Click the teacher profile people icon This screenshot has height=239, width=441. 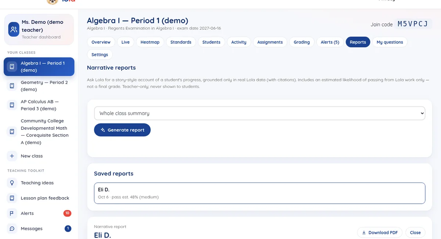(x=14, y=30)
